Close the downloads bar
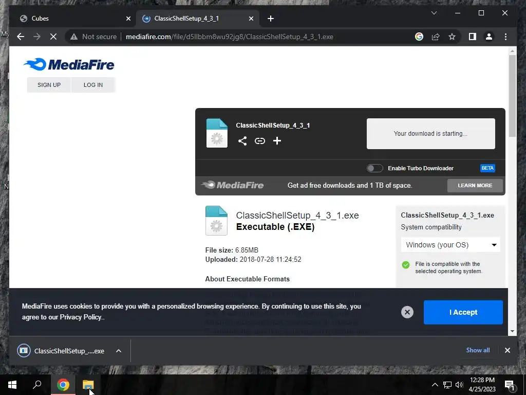 [x=507, y=350]
